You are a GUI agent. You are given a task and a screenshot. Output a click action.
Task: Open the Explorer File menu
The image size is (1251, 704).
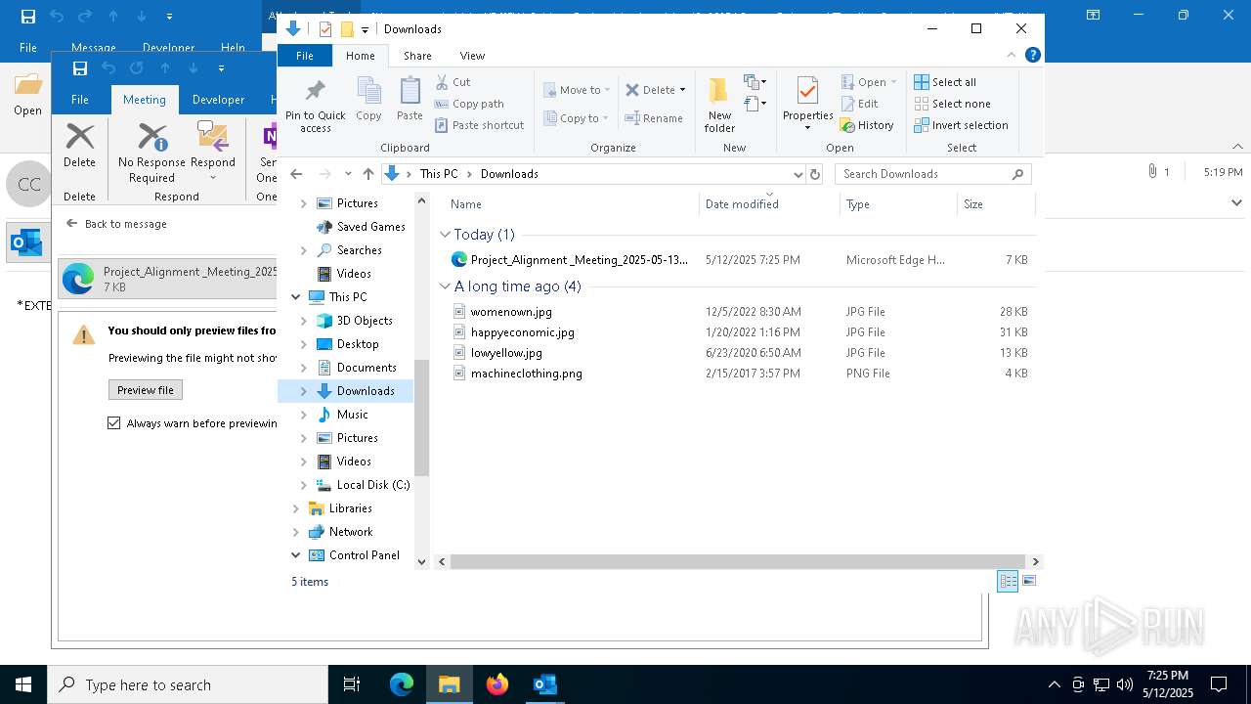(x=305, y=56)
